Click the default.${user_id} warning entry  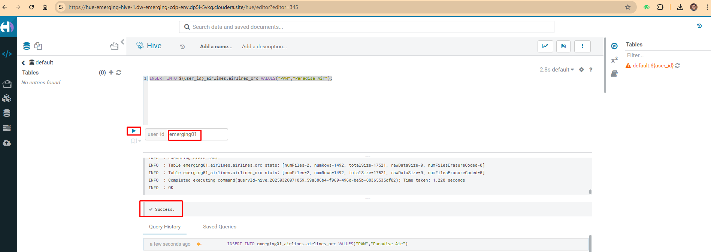[x=653, y=66]
